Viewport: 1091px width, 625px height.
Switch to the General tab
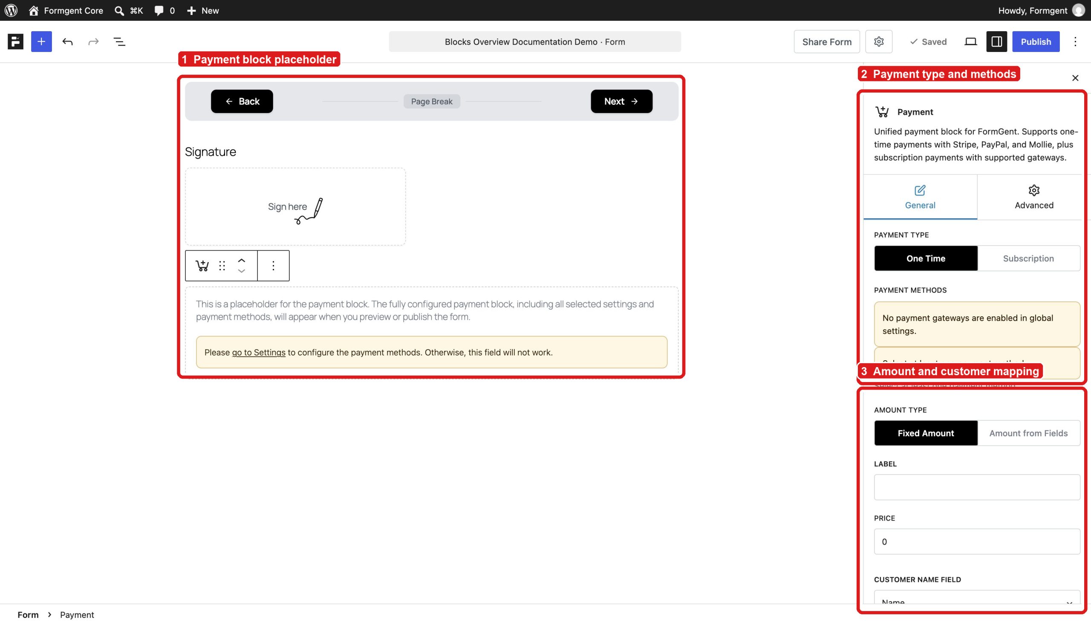click(x=920, y=197)
